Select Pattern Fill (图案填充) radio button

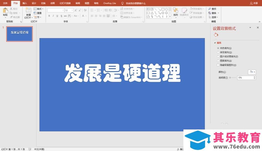218,61
